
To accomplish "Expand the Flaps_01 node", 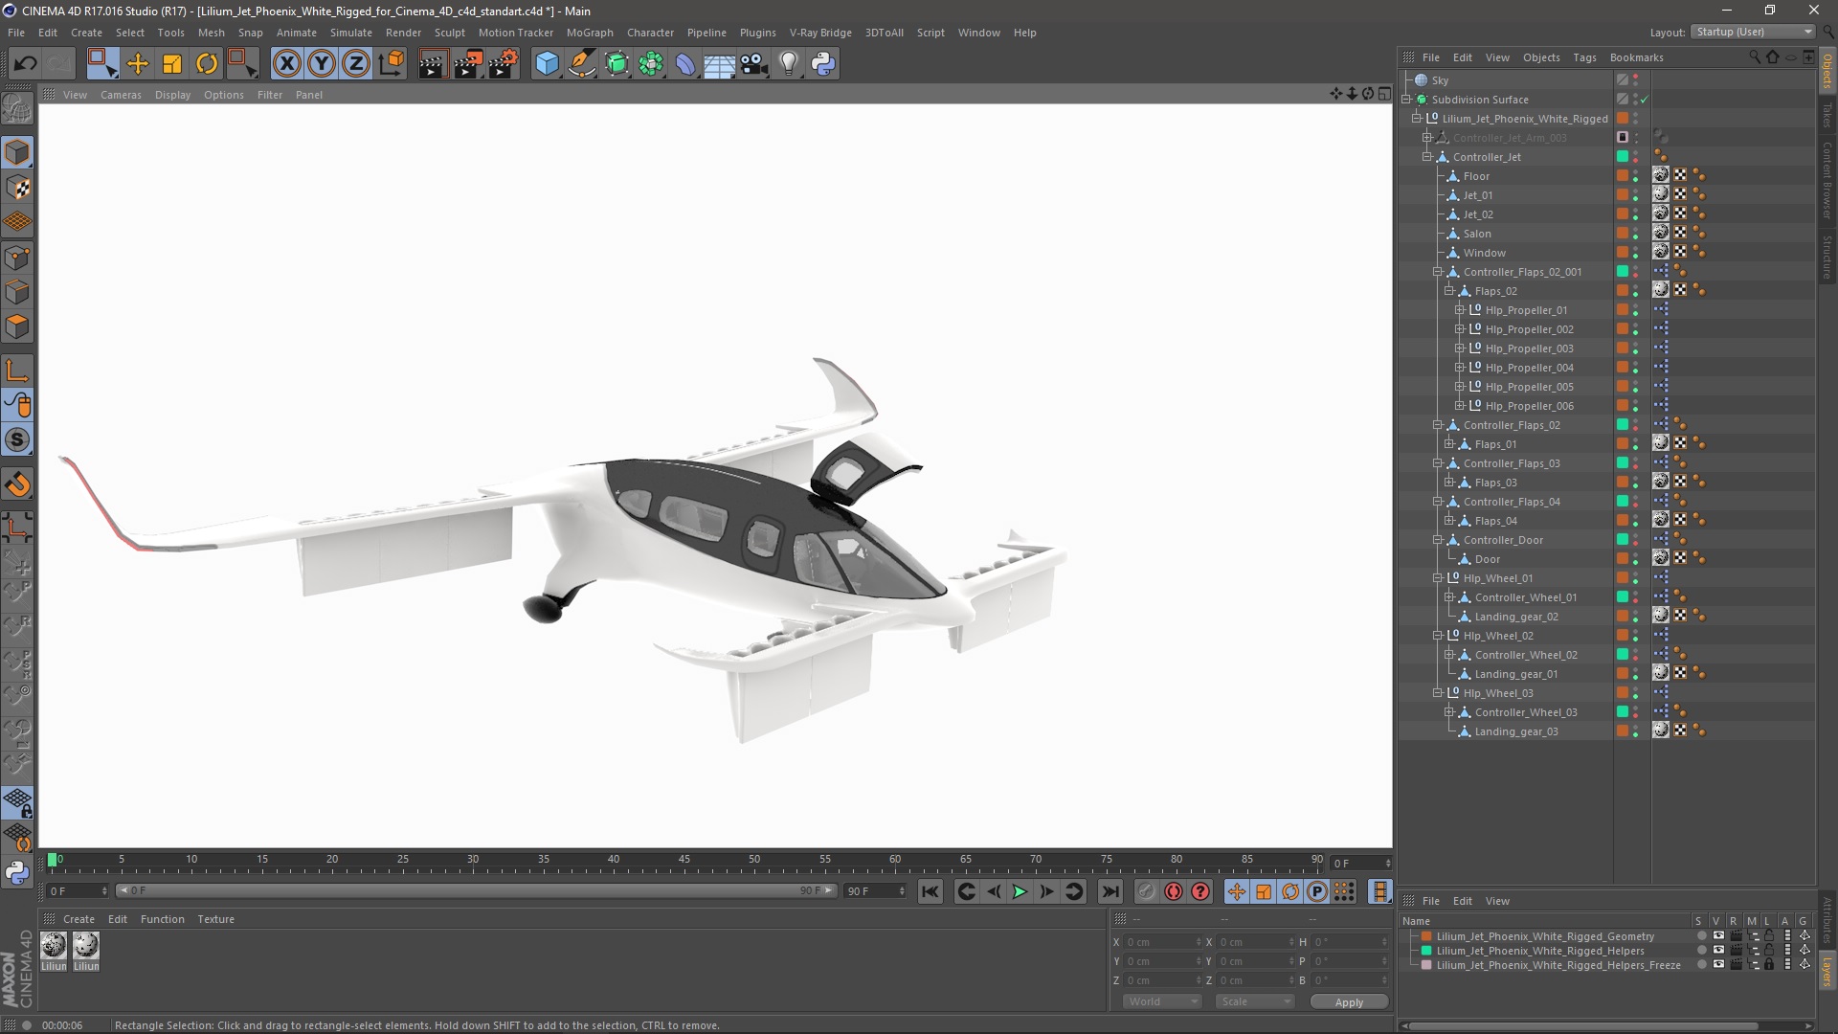I will pos(1449,444).
